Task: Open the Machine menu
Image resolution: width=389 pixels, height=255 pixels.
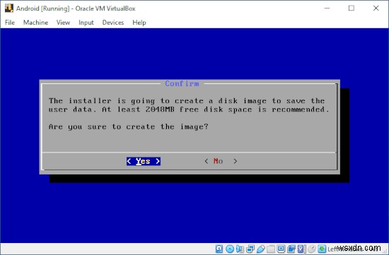Action: pos(36,23)
